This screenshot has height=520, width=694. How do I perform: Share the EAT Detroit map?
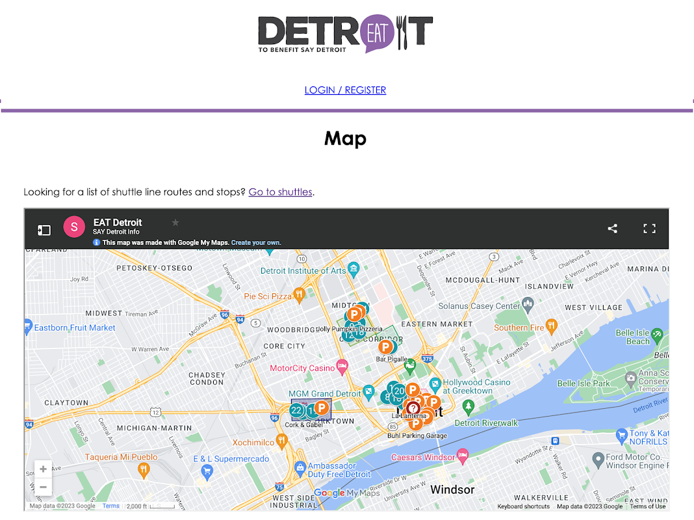coord(612,228)
